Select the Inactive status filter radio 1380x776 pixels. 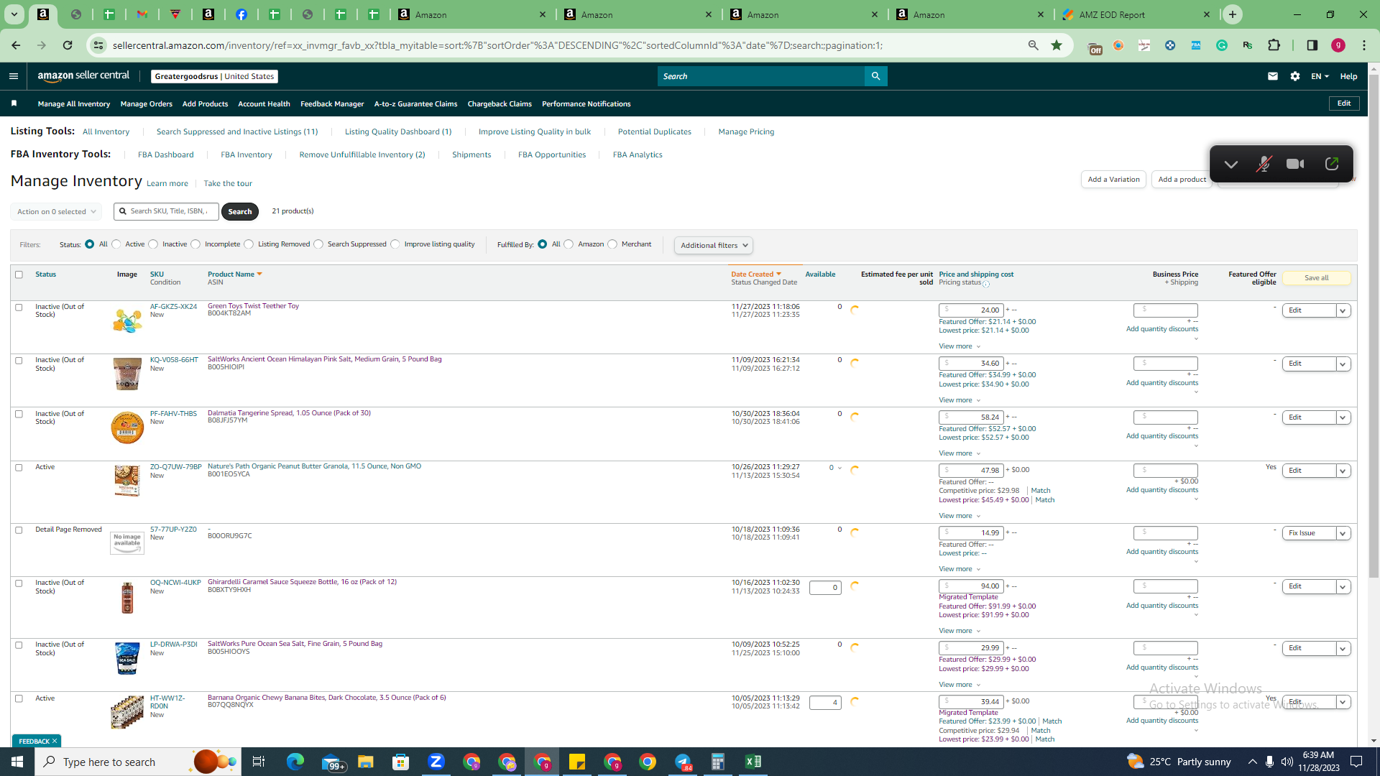point(153,244)
